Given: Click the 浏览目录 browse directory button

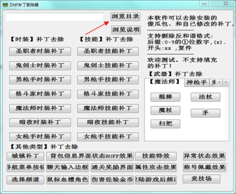Looking at the screenshot, I should (x=125, y=16).
